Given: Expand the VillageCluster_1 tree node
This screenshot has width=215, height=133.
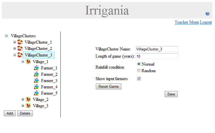Looking at the screenshot, I should point(15,42).
